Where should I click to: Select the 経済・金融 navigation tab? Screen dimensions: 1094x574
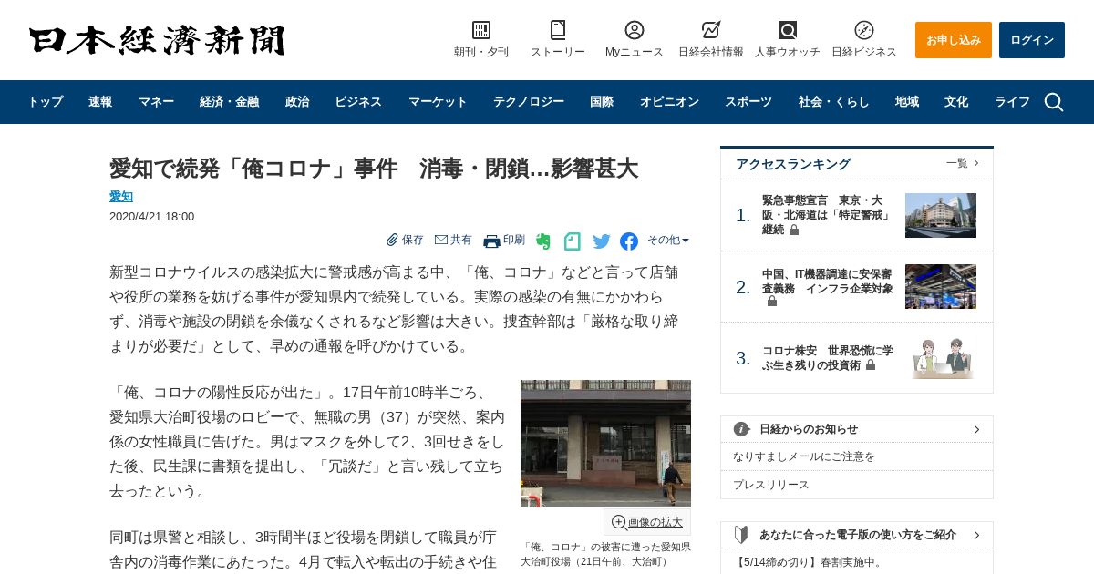point(229,102)
